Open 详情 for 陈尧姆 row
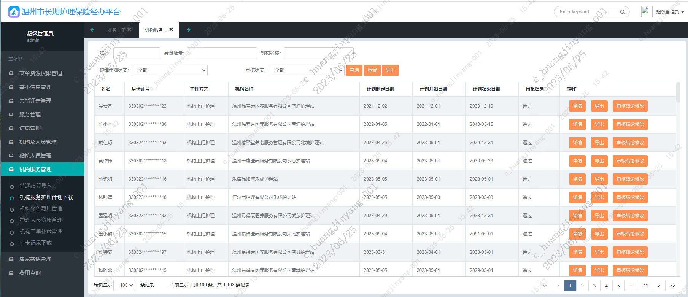 577,179
